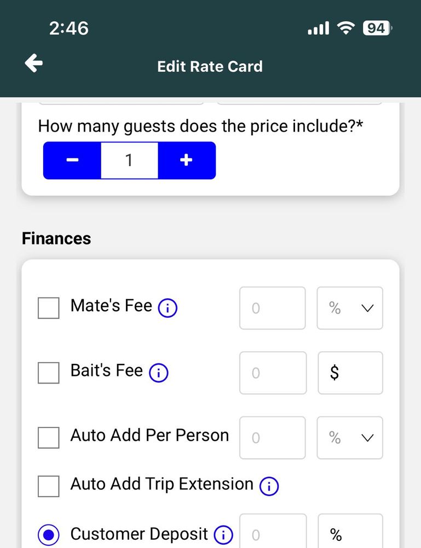This screenshot has width=421, height=548.
Task: Check Auto Add Trip Extension box
Action: click(x=49, y=486)
